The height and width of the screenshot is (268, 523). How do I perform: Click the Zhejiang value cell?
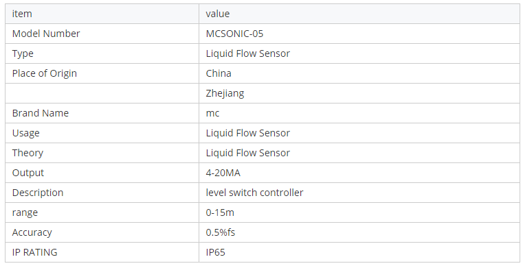359,93
